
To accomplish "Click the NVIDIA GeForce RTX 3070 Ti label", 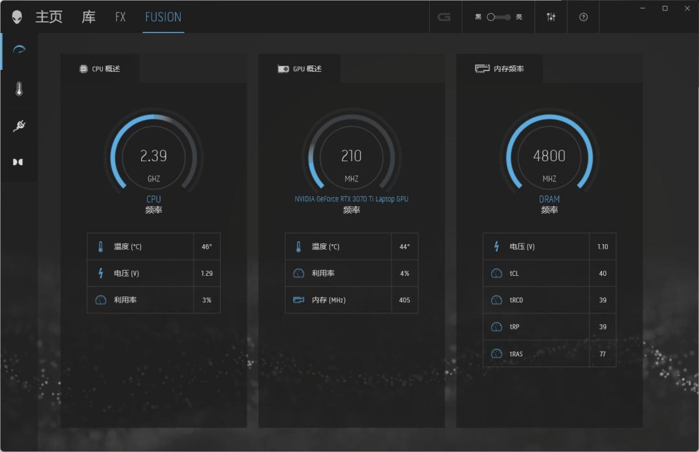I will [351, 199].
